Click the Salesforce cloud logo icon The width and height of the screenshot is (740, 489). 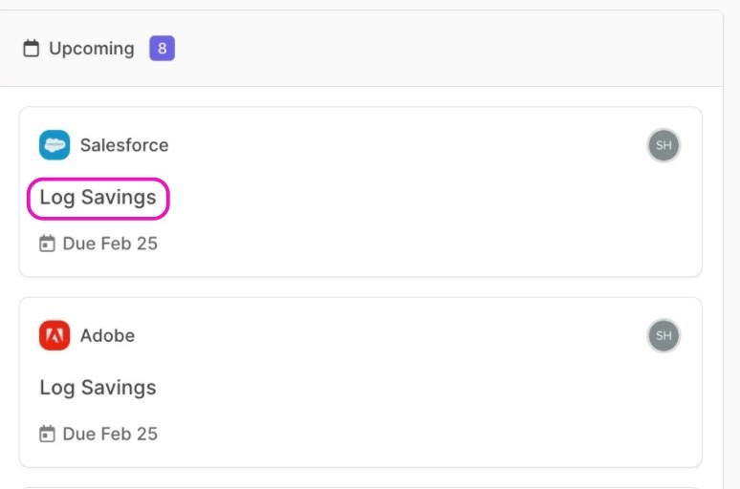pos(54,145)
